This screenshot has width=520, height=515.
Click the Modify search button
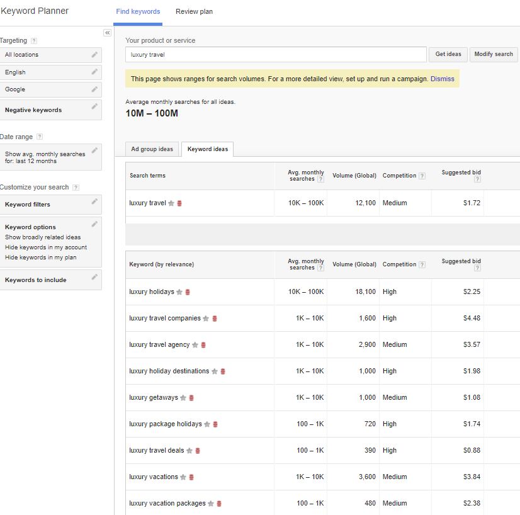pyautogui.click(x=494, y=54)
